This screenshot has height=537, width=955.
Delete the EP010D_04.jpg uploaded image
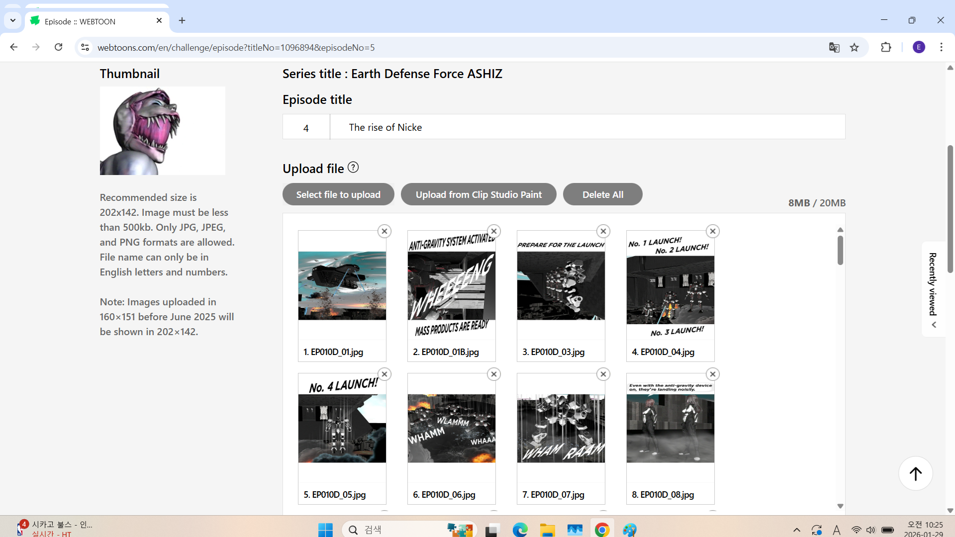pos(712,231)
